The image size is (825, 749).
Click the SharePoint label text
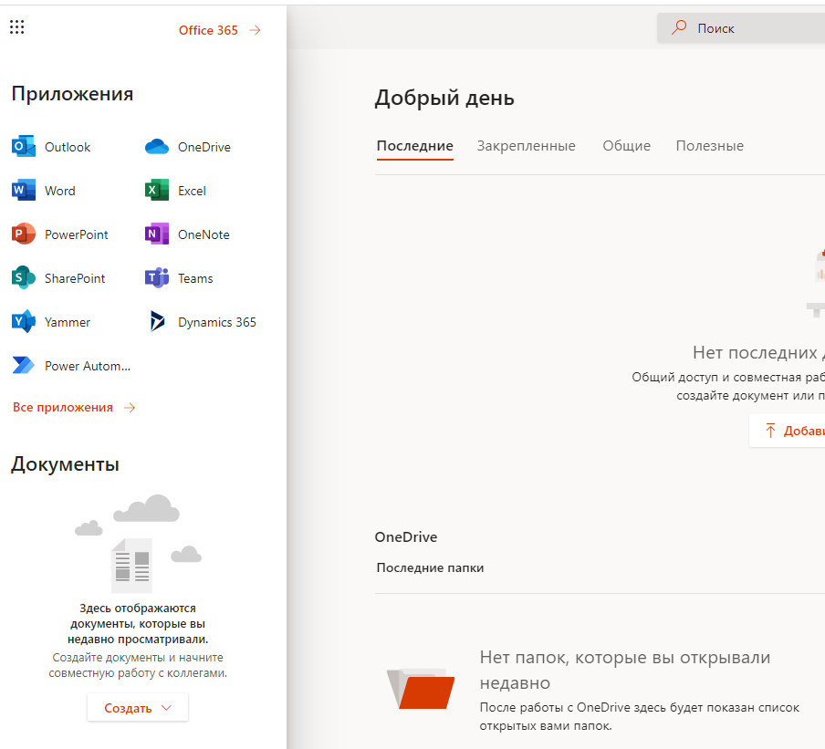click(x=75, y=278)
